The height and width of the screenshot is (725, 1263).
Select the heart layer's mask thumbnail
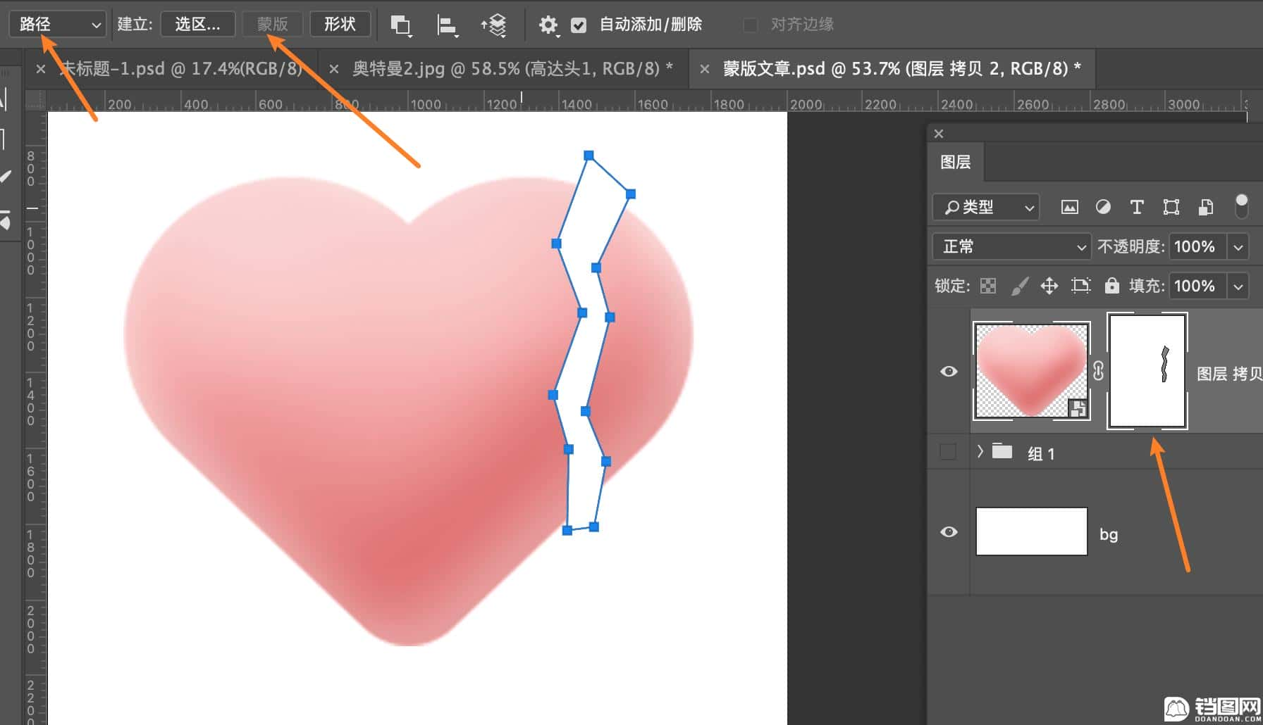click(1147, 371)
